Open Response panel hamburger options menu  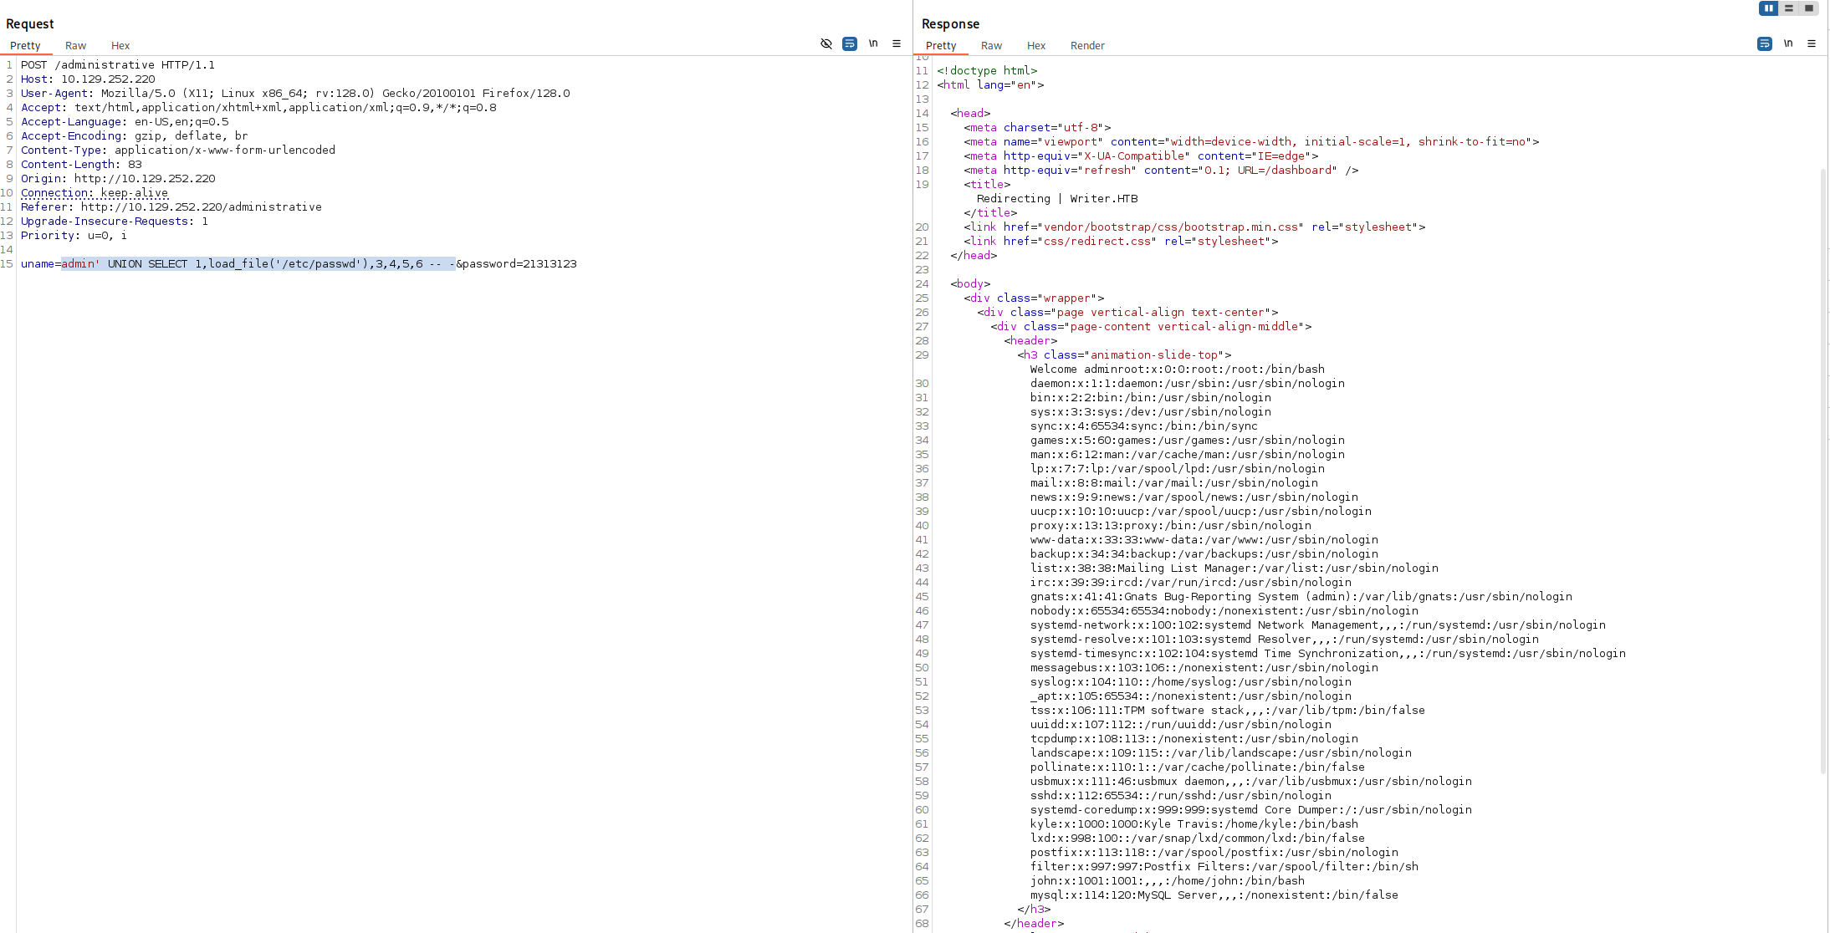coord(1811,43)
